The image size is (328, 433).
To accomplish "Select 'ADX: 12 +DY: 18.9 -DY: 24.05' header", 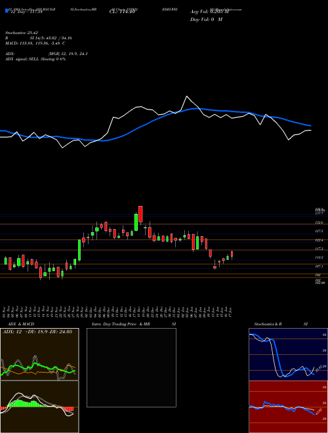I will pyautogui.click(x=37, y=332).
